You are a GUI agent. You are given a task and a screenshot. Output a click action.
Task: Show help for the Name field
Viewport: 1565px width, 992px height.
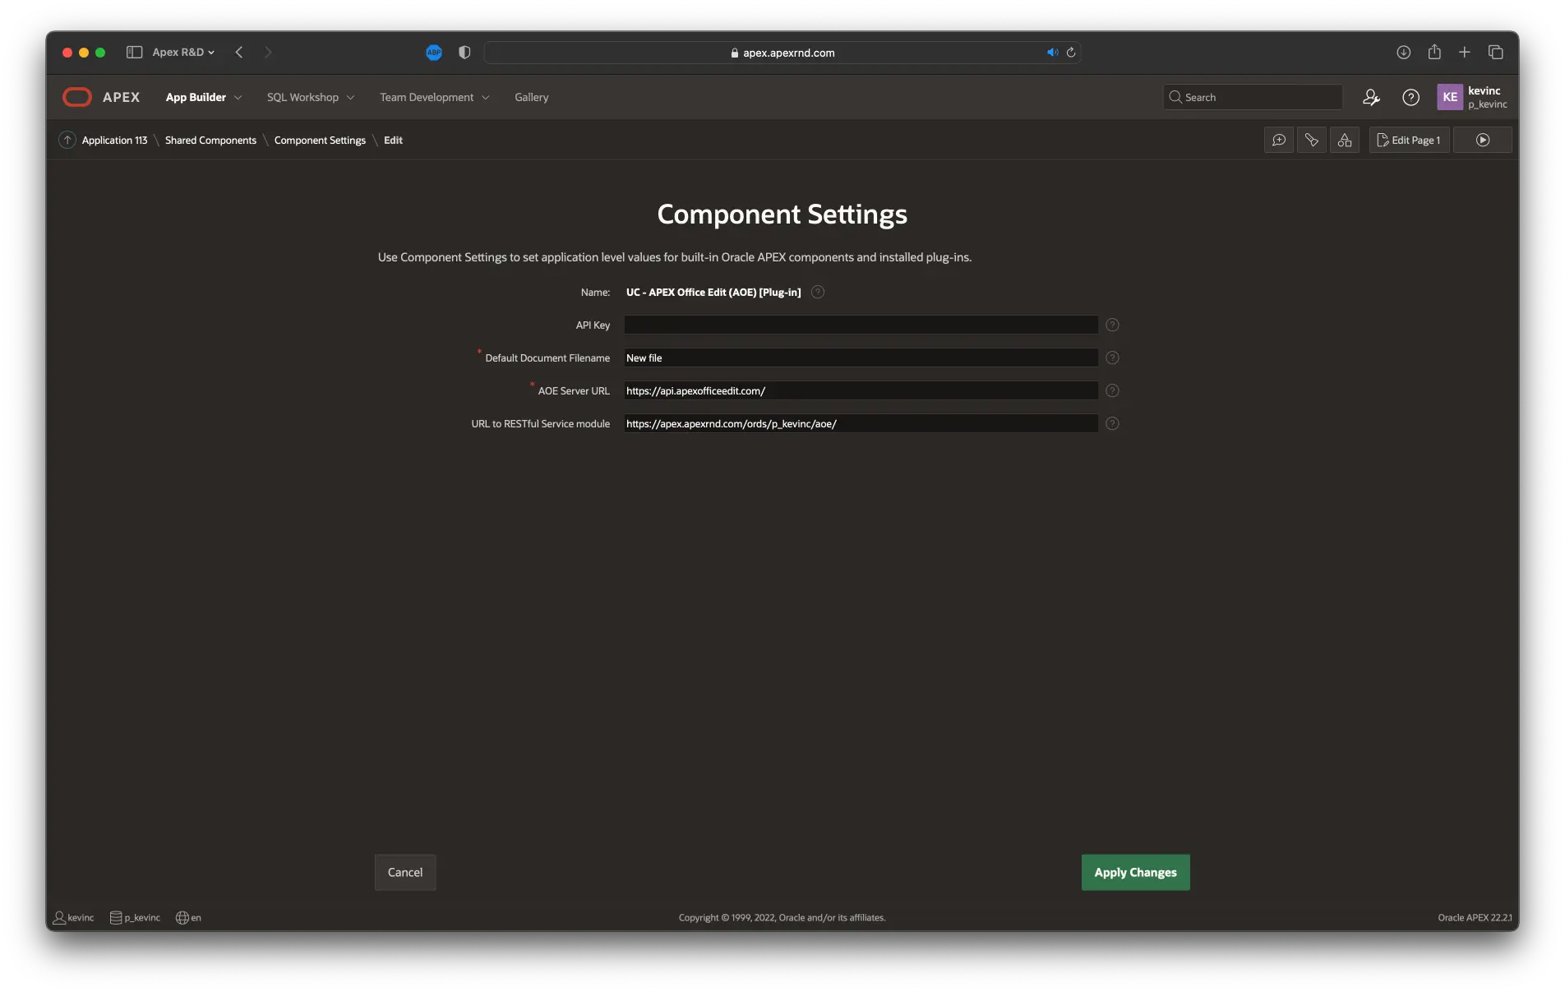pyautogui.click(x=818, y=292)
